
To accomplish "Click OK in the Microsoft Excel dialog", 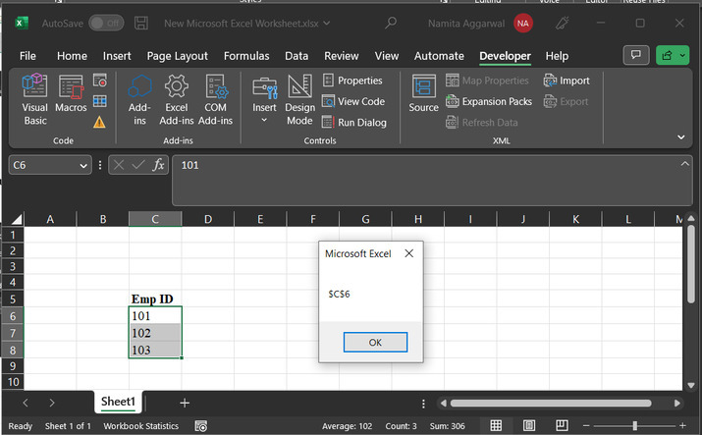I will pyautogui.click(x=375, y=343).
